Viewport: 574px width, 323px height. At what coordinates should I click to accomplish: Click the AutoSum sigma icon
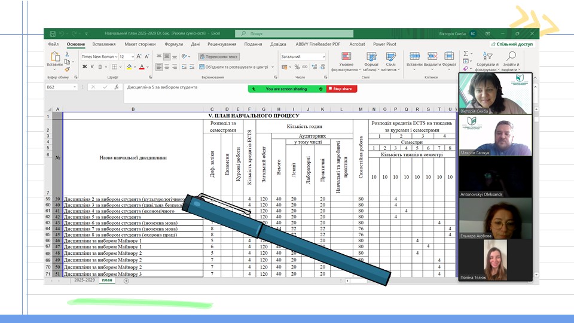(x=466, y=53)
